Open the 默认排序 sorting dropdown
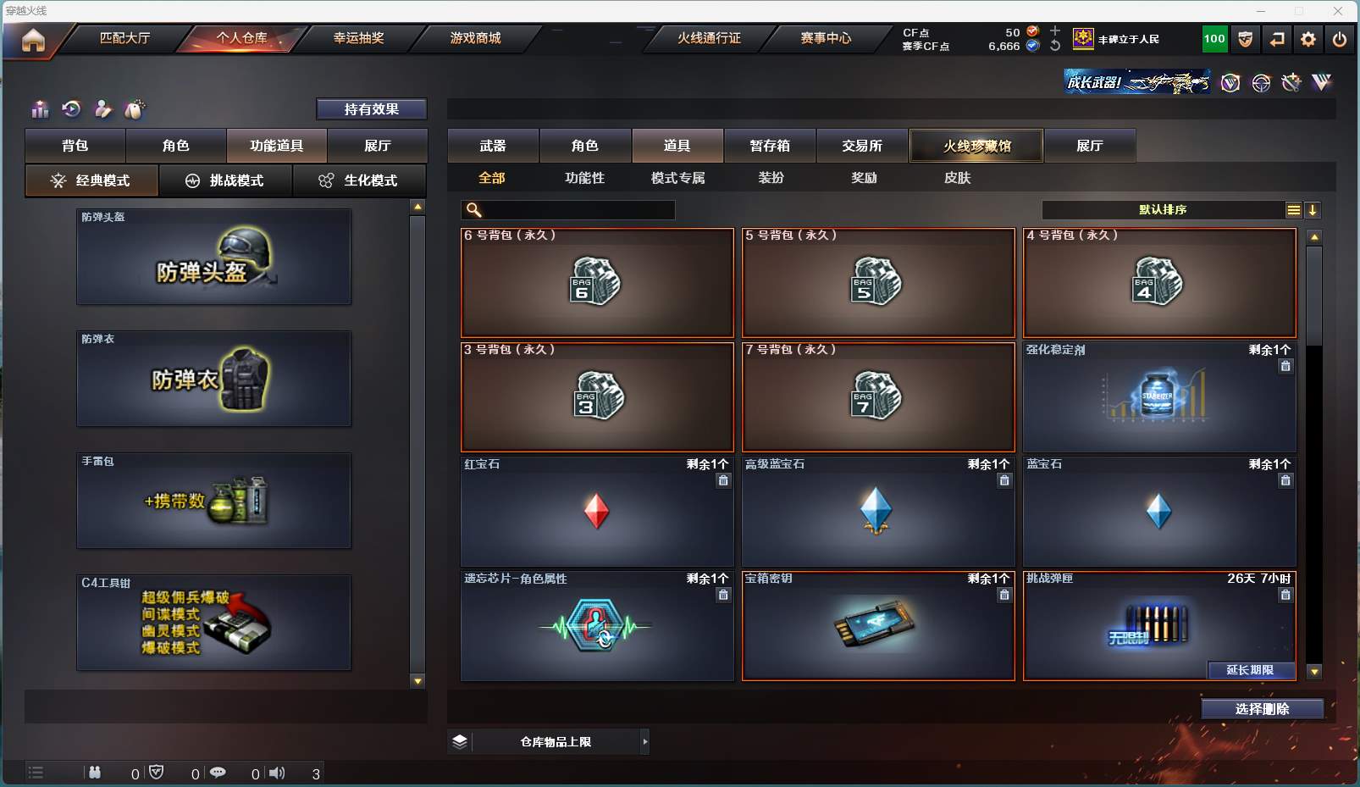 pyautogui.click(x=1163, y=210)
